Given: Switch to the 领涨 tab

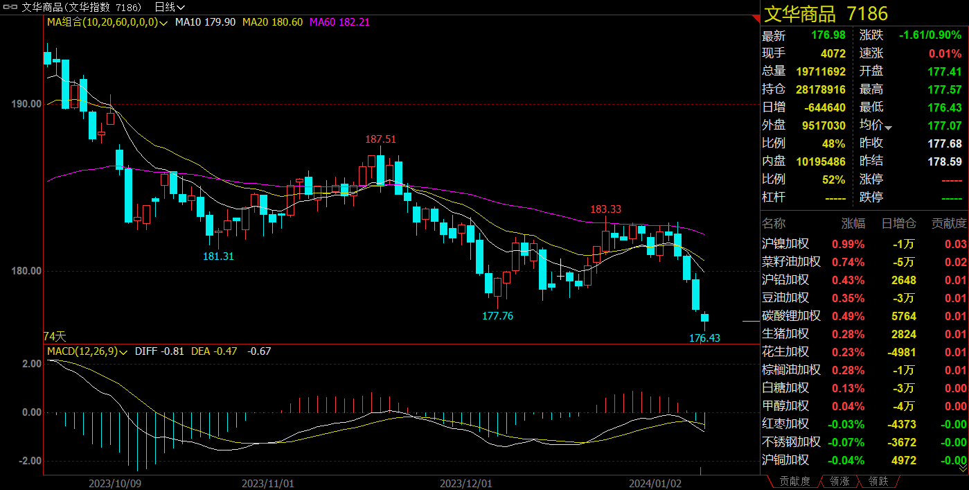Looking at the screenshot, I should [x=839, y=481].
